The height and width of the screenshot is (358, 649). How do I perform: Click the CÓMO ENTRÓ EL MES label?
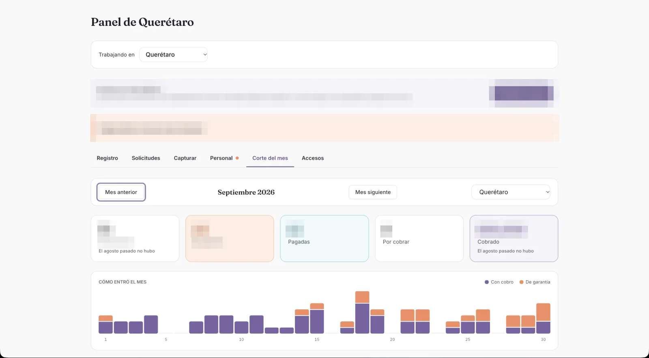coord(122,282)
